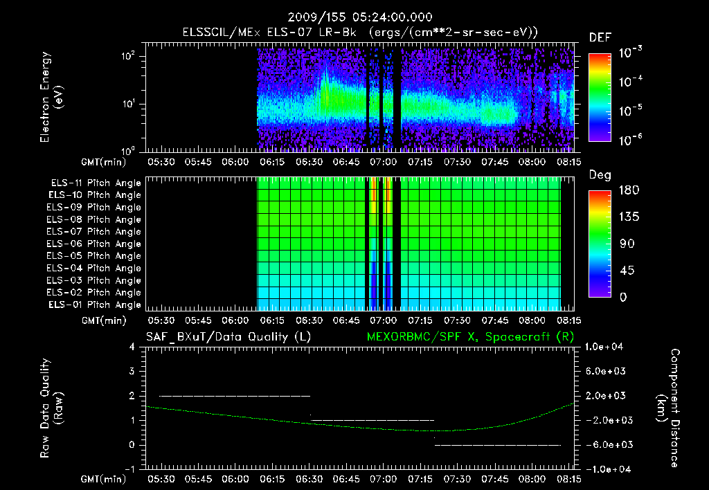Select the ELS-07 Pitch Angle row label
The image size is (709, 490).
(x=93, y=231)
